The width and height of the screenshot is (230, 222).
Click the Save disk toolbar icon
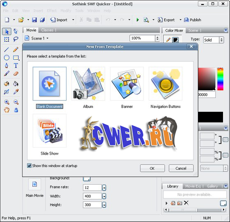tap(34, 20)
